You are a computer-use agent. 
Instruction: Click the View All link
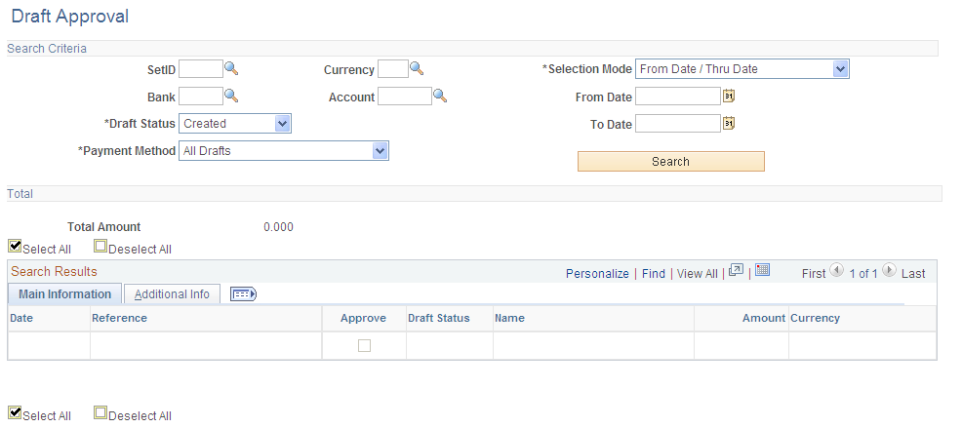(x=697, y=274)
